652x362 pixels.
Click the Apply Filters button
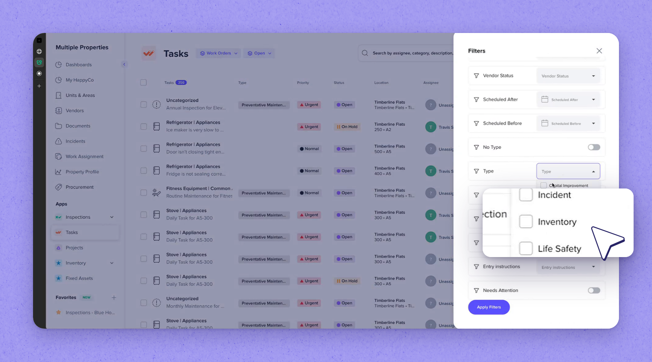coord(489,307)
